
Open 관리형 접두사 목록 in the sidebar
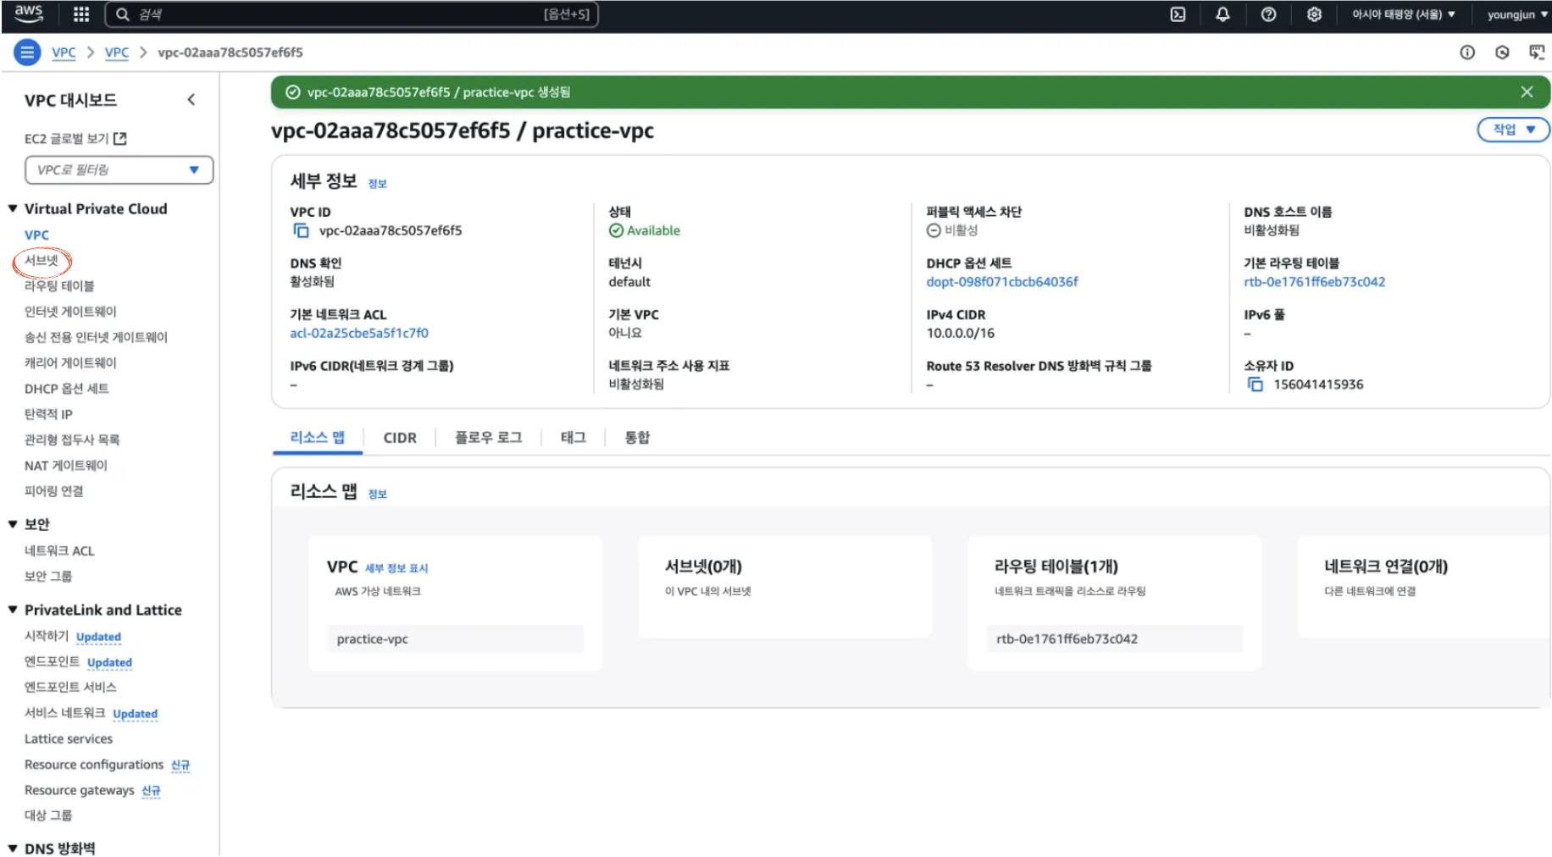pyautogui.click(x=72, y=440)
